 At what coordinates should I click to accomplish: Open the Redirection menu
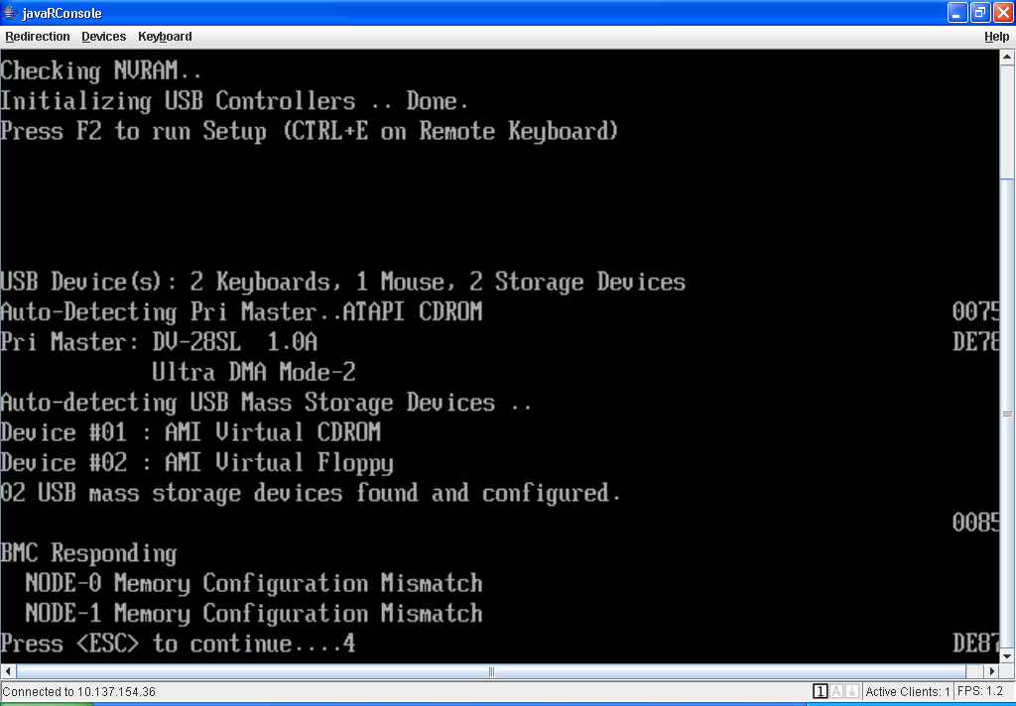point(38,37)
